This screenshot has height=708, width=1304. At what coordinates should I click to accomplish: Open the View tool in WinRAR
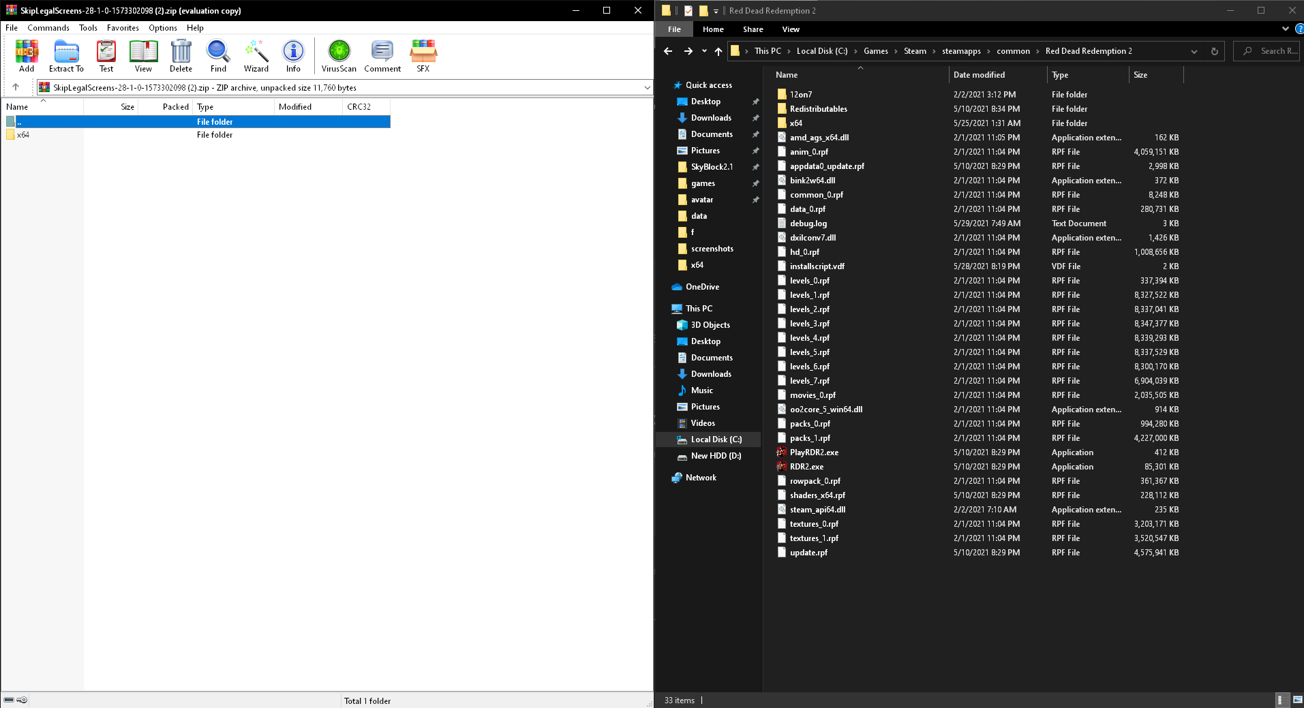pyautogui.click(x=143, y=55)
